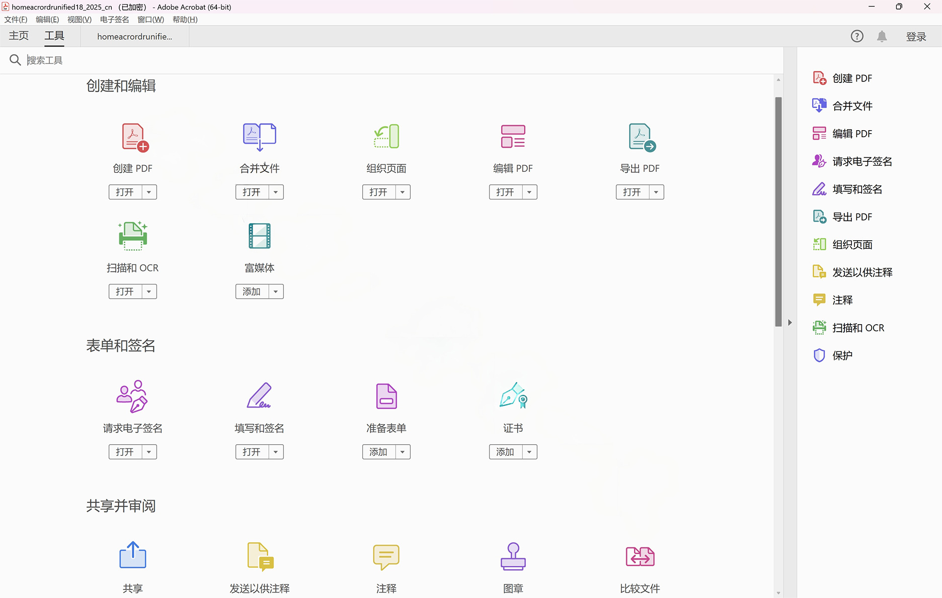This screenshot has height=598, width=942.
Task: Click the vertical scrollbar thumb
Action: point(778,212)
